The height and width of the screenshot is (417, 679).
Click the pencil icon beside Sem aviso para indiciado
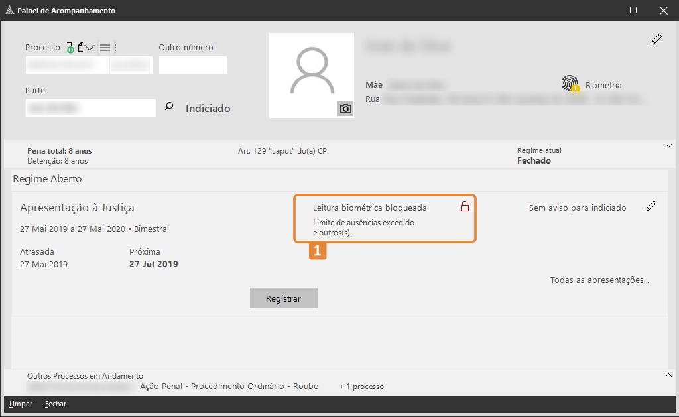click(x=651, y=207)
